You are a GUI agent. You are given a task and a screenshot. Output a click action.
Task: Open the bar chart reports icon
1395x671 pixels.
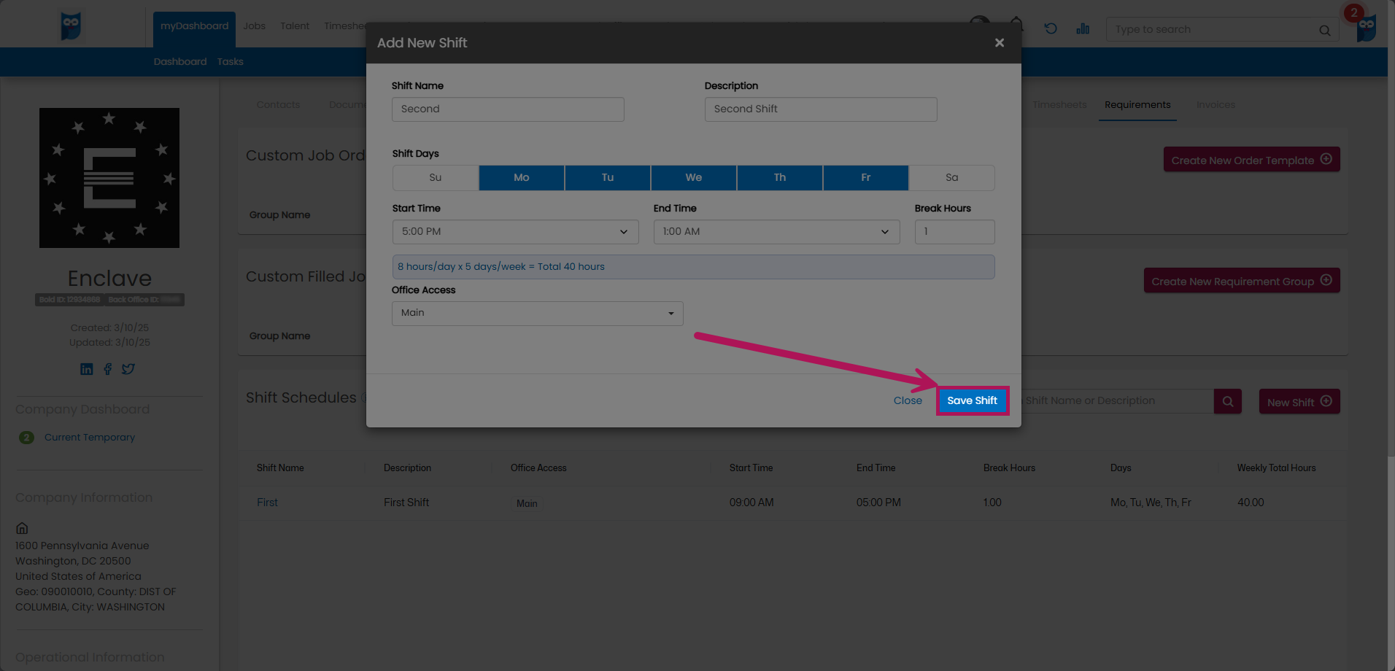1083,28
